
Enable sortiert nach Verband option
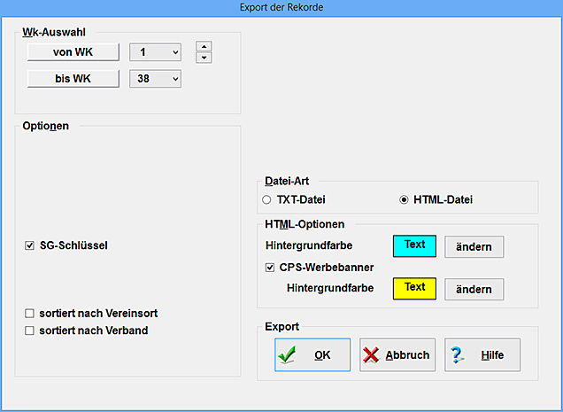pos(30,330)
